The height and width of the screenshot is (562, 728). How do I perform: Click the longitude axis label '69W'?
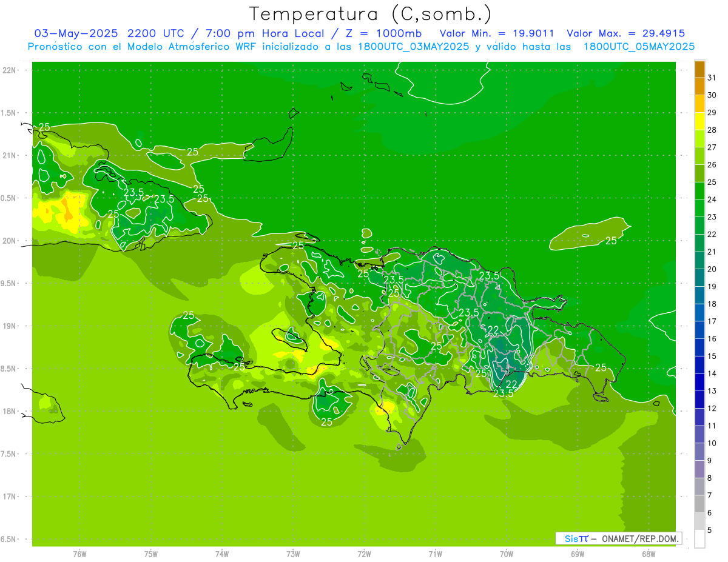[x=578, y=554]
